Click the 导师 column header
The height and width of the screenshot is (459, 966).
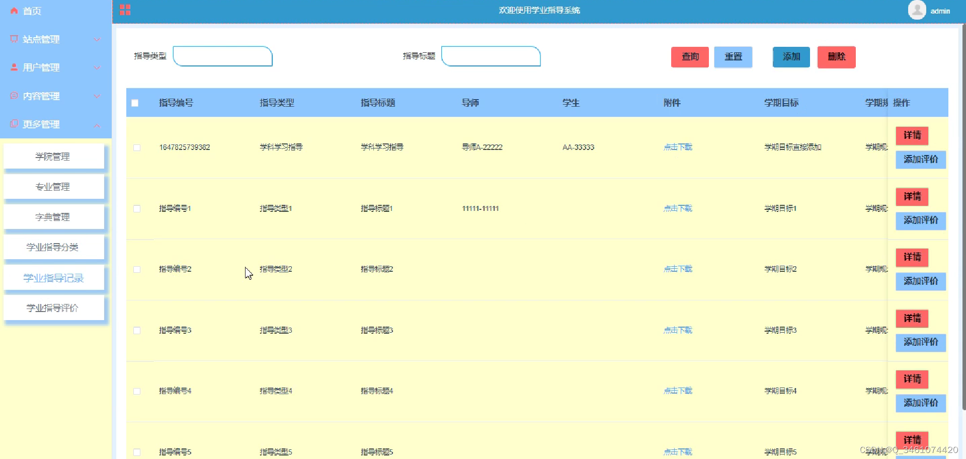(470, 103)
